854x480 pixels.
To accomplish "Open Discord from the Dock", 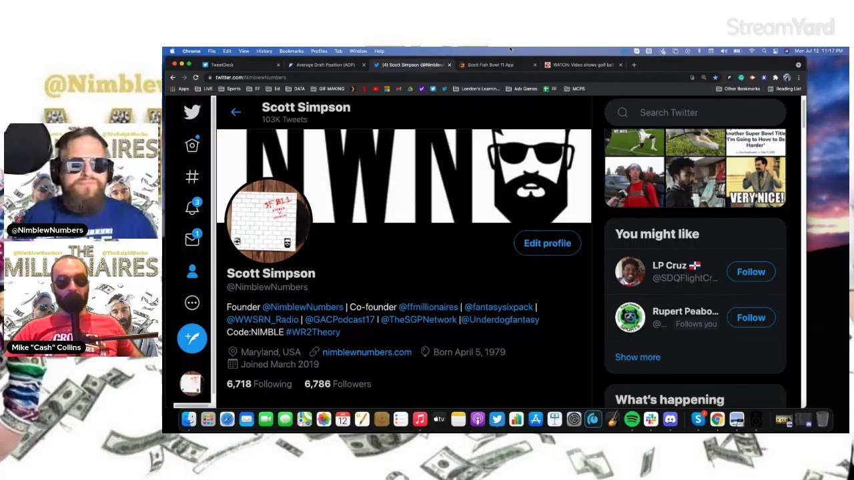I will coord(671,419).
